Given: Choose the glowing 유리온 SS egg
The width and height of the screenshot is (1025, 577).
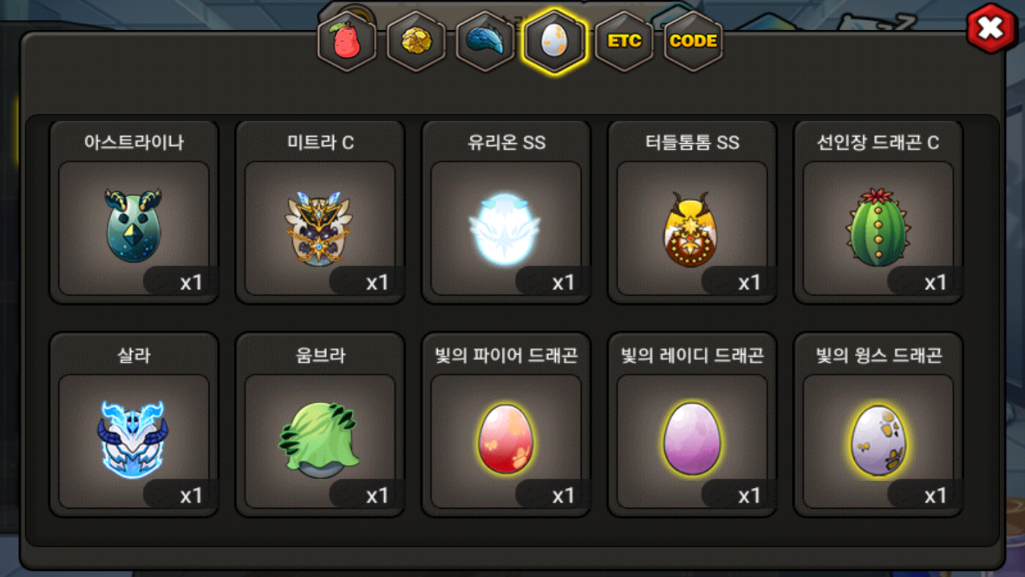Looking at the screenshot, I should [504, 229].
